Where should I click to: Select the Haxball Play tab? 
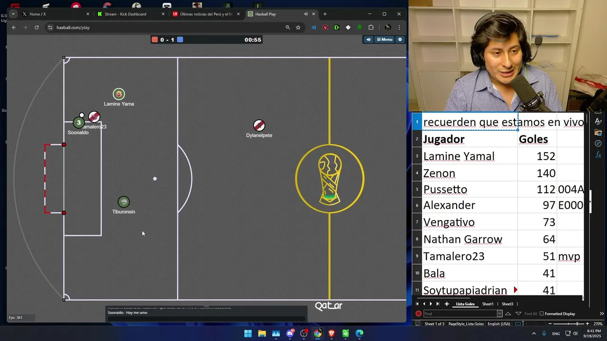[282, 14]
